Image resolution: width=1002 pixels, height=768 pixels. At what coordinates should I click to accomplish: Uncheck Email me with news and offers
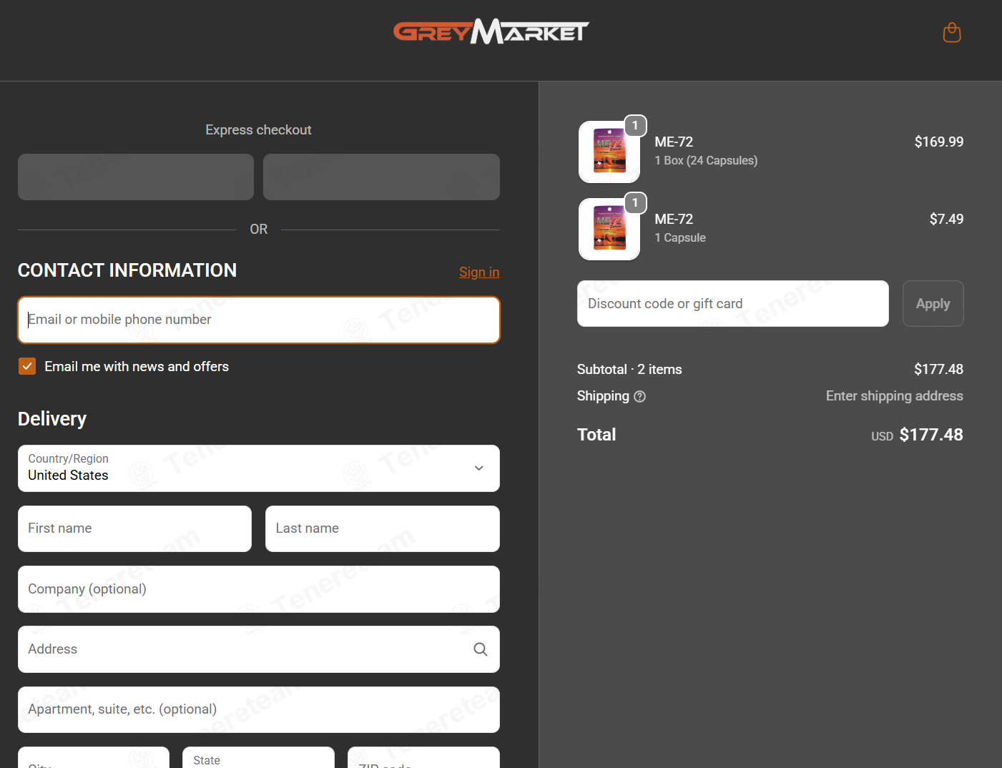(x=27, y=366)
